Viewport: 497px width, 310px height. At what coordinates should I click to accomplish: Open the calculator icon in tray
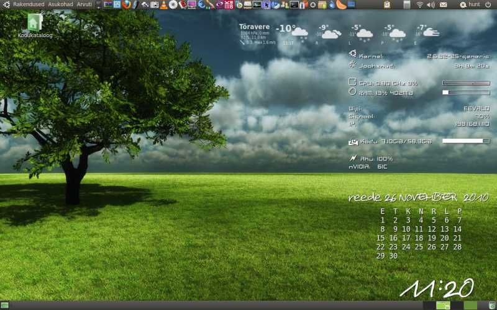(407, 4)
